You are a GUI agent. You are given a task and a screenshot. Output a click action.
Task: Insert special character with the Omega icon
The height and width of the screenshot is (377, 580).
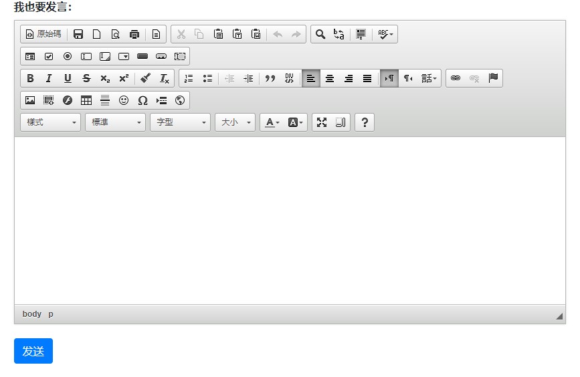point(142,100)
